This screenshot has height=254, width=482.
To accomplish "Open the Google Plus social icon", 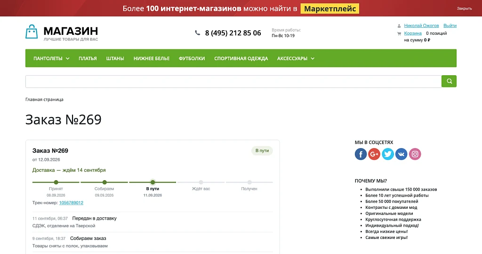I will pyautogui.click(x=374, y=154).
